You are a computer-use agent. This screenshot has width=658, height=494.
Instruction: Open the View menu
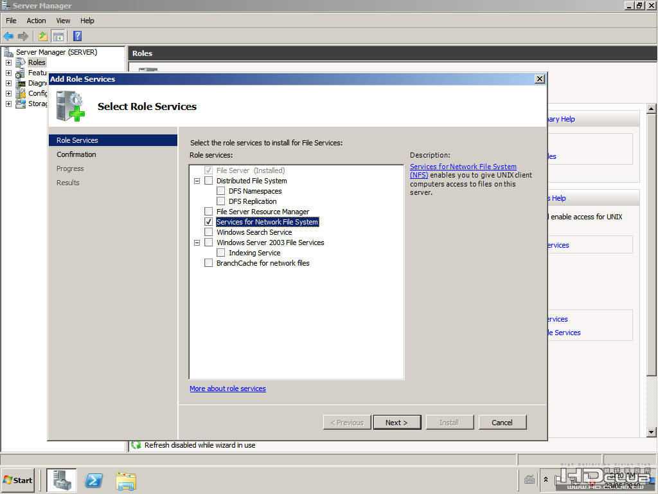[x=63, y=21]
